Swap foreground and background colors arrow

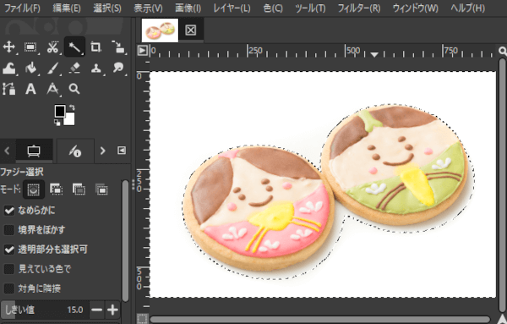pyautogui.click(x=72, y=107)
